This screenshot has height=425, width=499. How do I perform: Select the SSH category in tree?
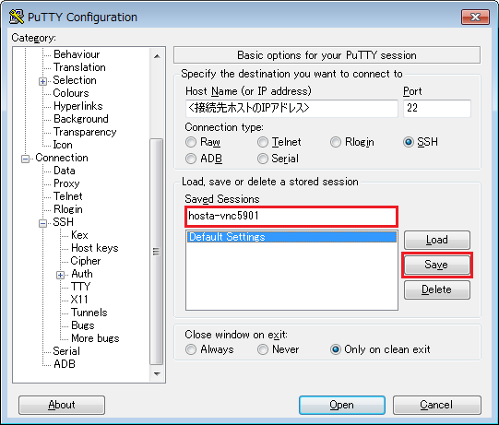[63, 222]
